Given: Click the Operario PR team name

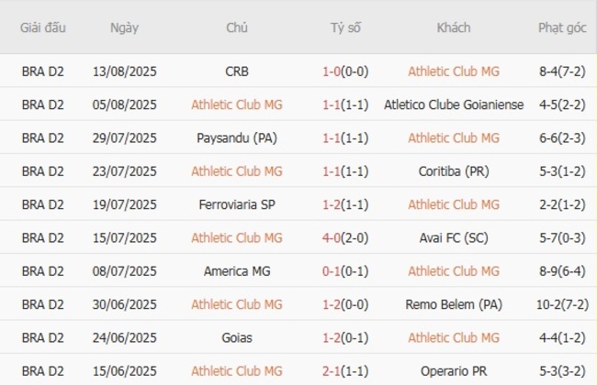Looking at the screenshot, I should pos(453,371).
